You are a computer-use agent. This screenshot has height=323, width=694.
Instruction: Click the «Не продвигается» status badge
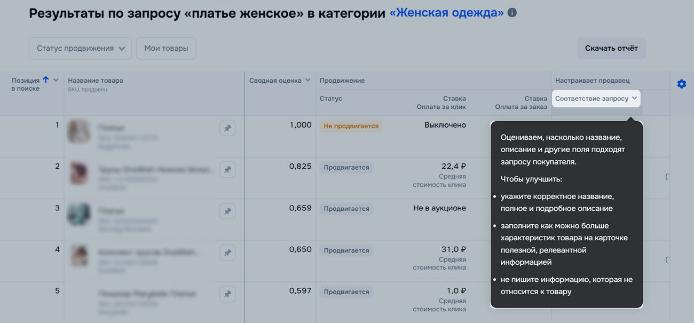(351, 126)
